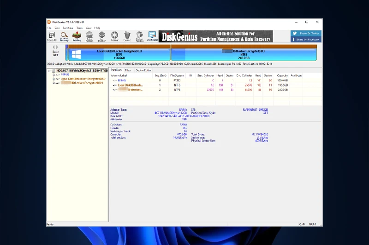Switch to the Files tab
The height and width of the screenshot is (245, 369).
(128, 70)
